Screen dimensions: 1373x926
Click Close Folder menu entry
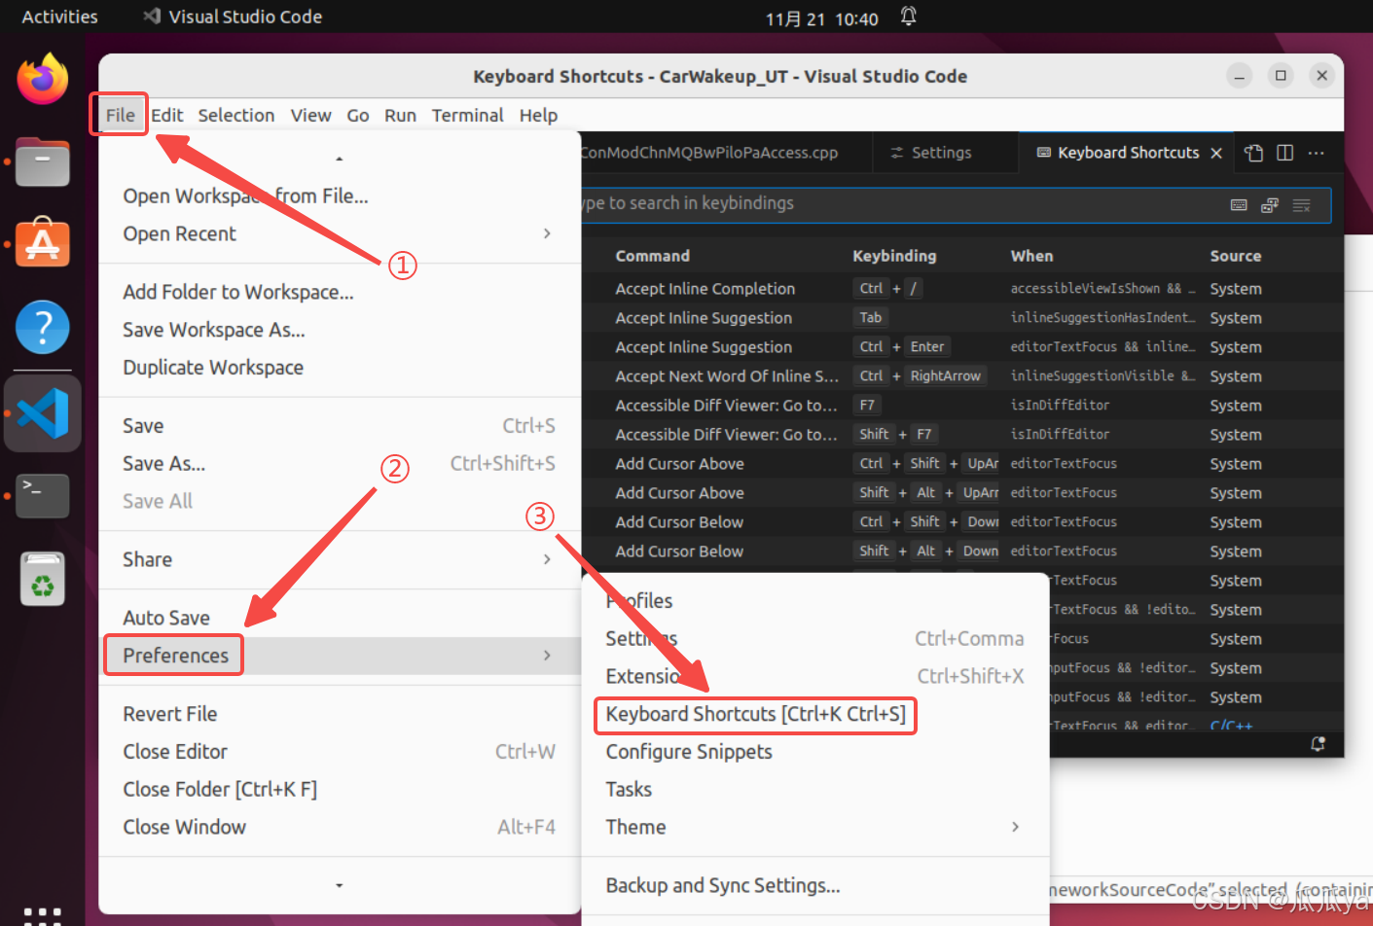(340, 789)
